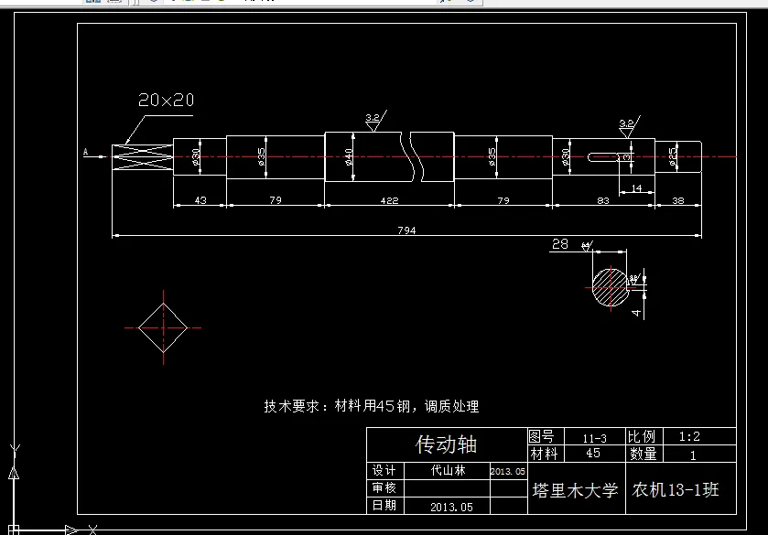The image size is (768, 535).
Task: Click the blue toolbar icon at top left
Action: coord(89,4)
